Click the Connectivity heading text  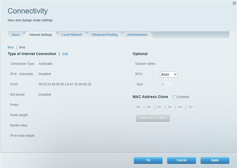pyautogui.click(x=28, y=11)
